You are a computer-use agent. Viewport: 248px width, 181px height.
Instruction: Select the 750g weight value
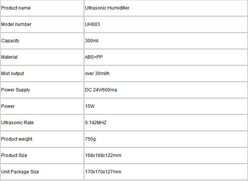click(90, 139)
